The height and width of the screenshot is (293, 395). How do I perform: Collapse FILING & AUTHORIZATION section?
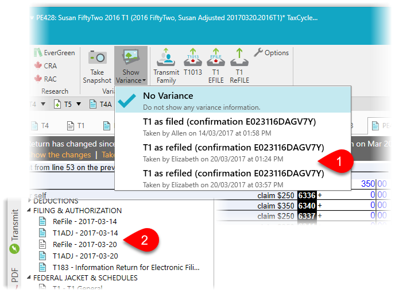click(x=29, y=210)
